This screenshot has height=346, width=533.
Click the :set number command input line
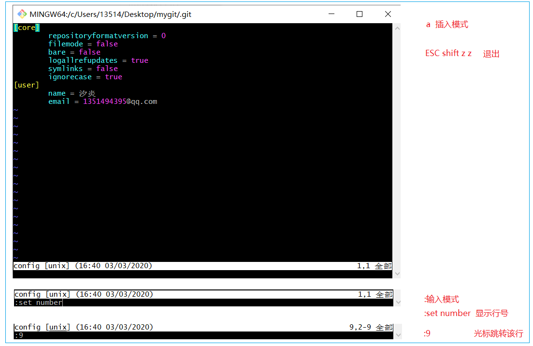click(x=39, y=303)
